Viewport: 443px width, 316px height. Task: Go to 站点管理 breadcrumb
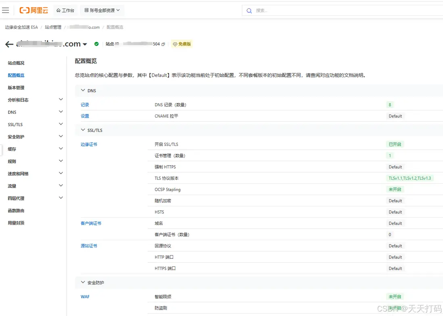53,27
